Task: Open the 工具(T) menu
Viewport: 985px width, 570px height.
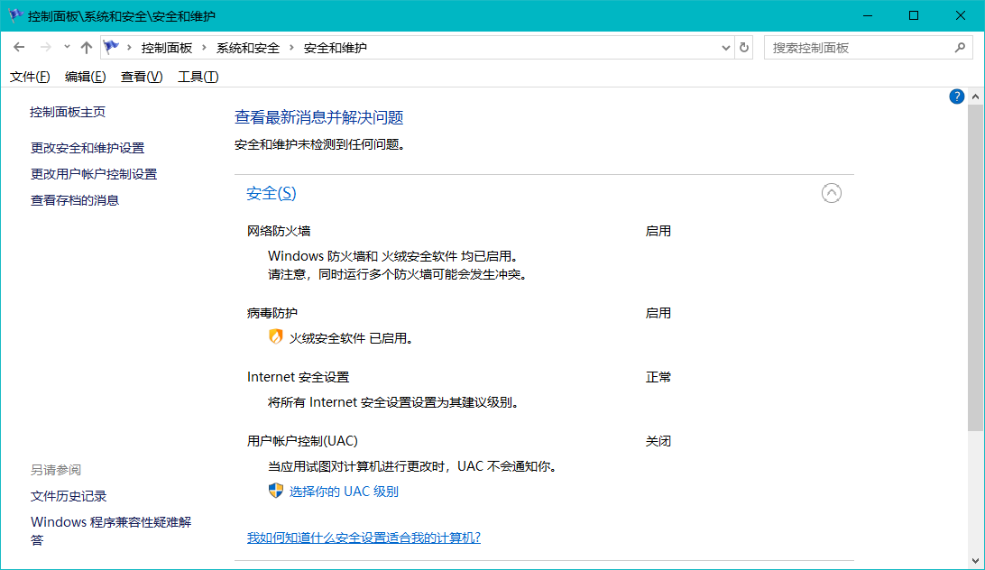Action: point(198,77)
